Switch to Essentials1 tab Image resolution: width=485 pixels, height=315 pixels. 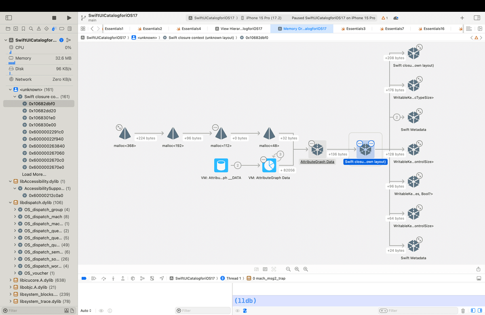[x=114, y=29]
